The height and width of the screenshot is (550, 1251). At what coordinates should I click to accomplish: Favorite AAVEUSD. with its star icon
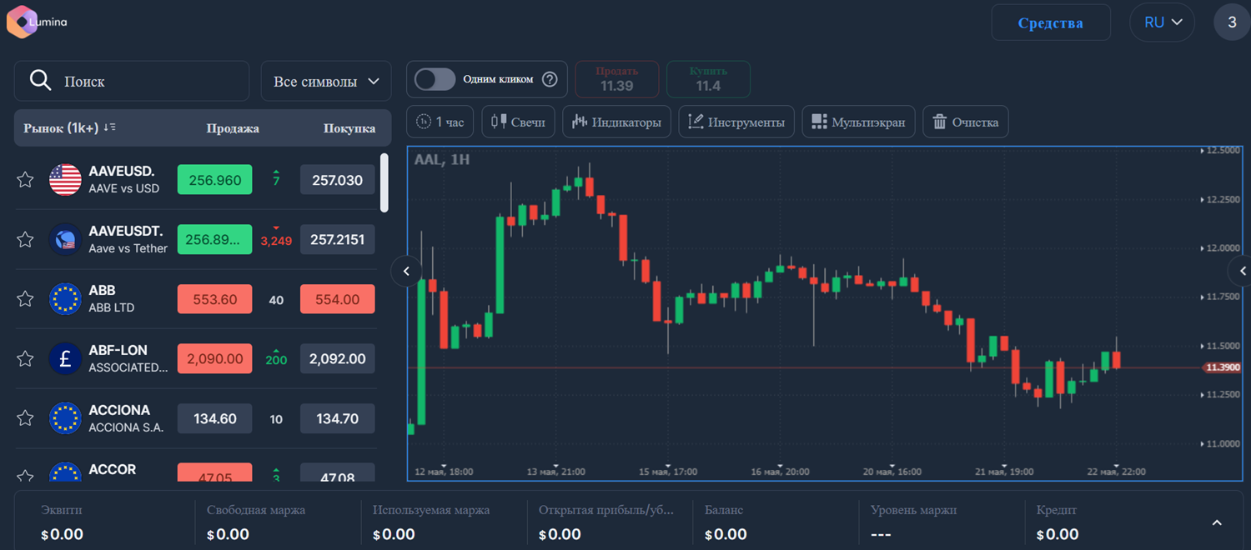[x=25, y=179]
